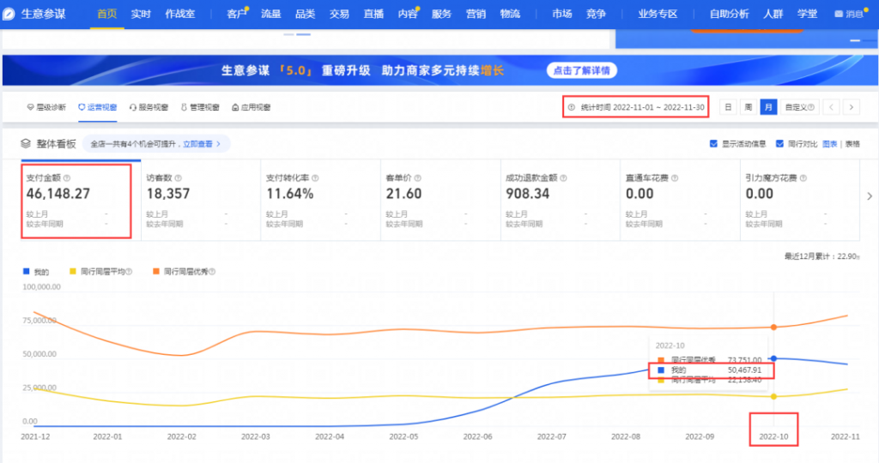Viewport: 879px width, 463px height.
Task: Open the 实时 nav item
Action: tap(141, 14)
